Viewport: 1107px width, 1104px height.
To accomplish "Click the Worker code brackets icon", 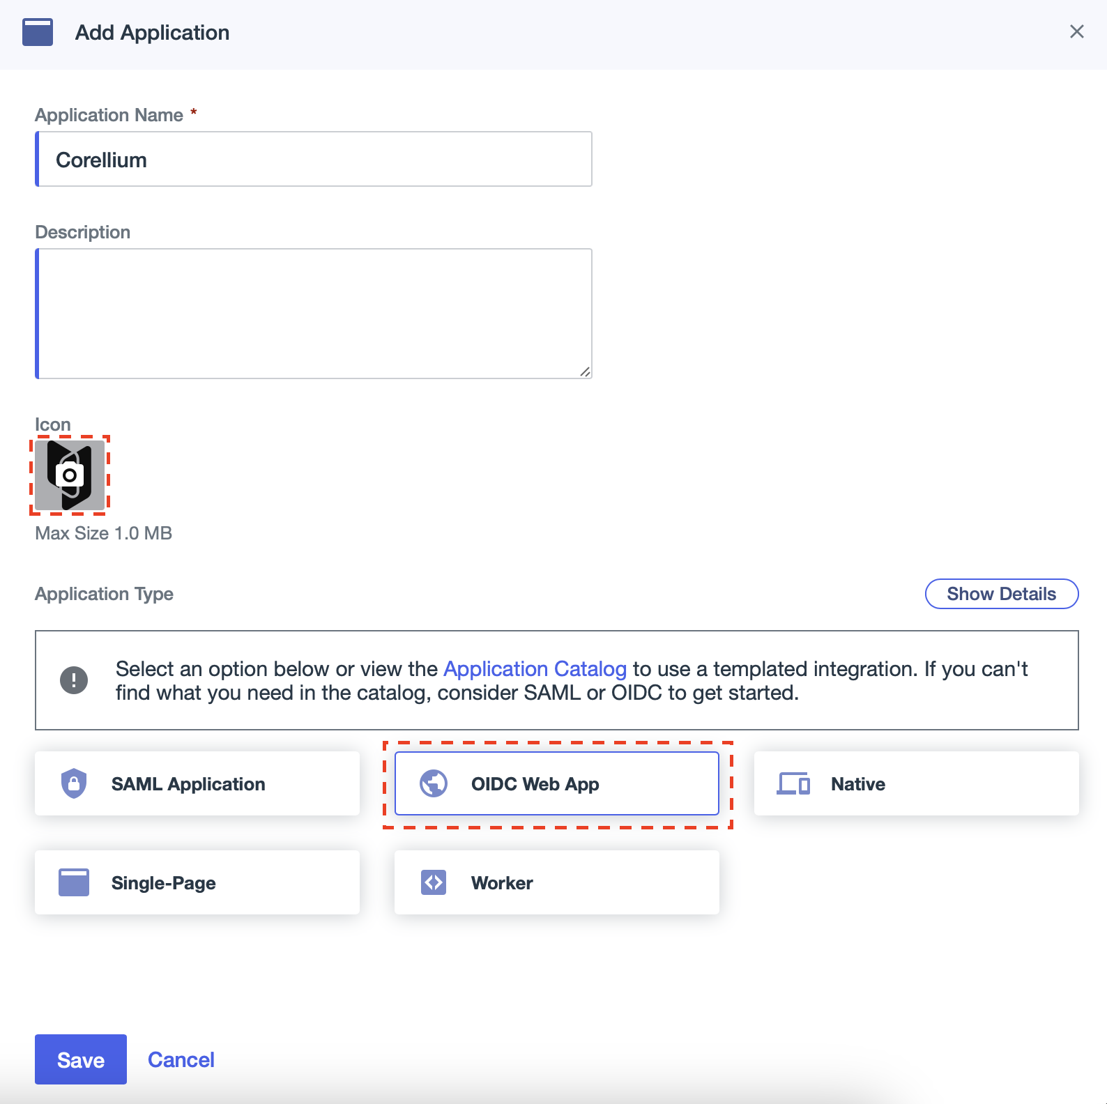I will pyautogui.click(x=434, y=882).
